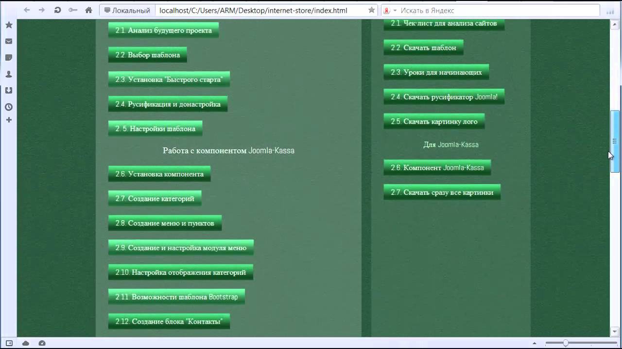Click the key (wand) icon in toolbar
The width and height of the screenshot is (622, 349).
73,10
